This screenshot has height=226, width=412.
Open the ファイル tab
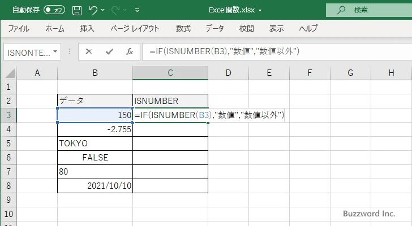[x=19, y=28]
